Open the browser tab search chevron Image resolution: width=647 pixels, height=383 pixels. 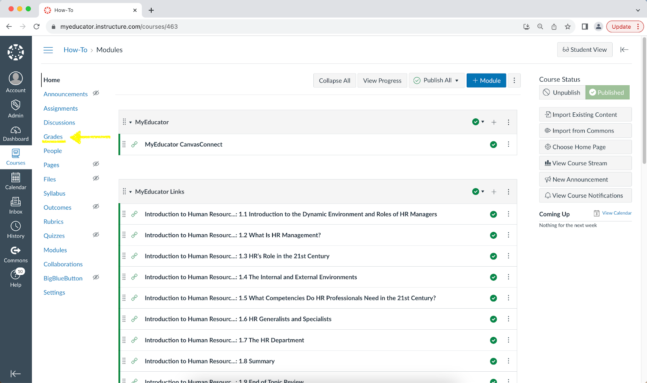pos(638,10)
